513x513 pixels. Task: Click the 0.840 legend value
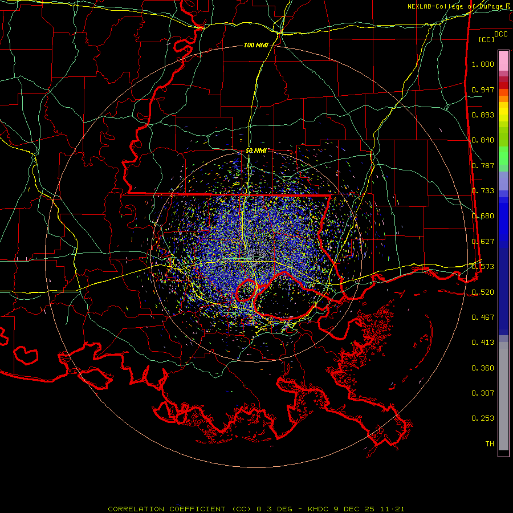tap(483, 140)
